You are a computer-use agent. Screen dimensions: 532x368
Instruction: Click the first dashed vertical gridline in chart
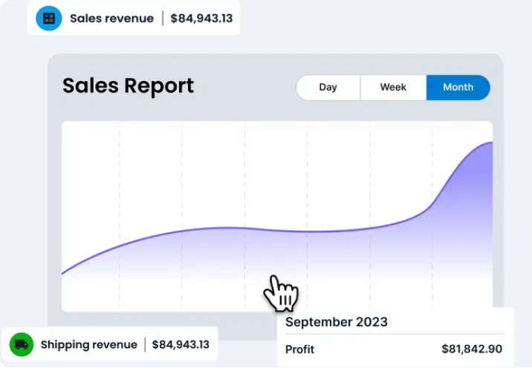click(119, 185)
